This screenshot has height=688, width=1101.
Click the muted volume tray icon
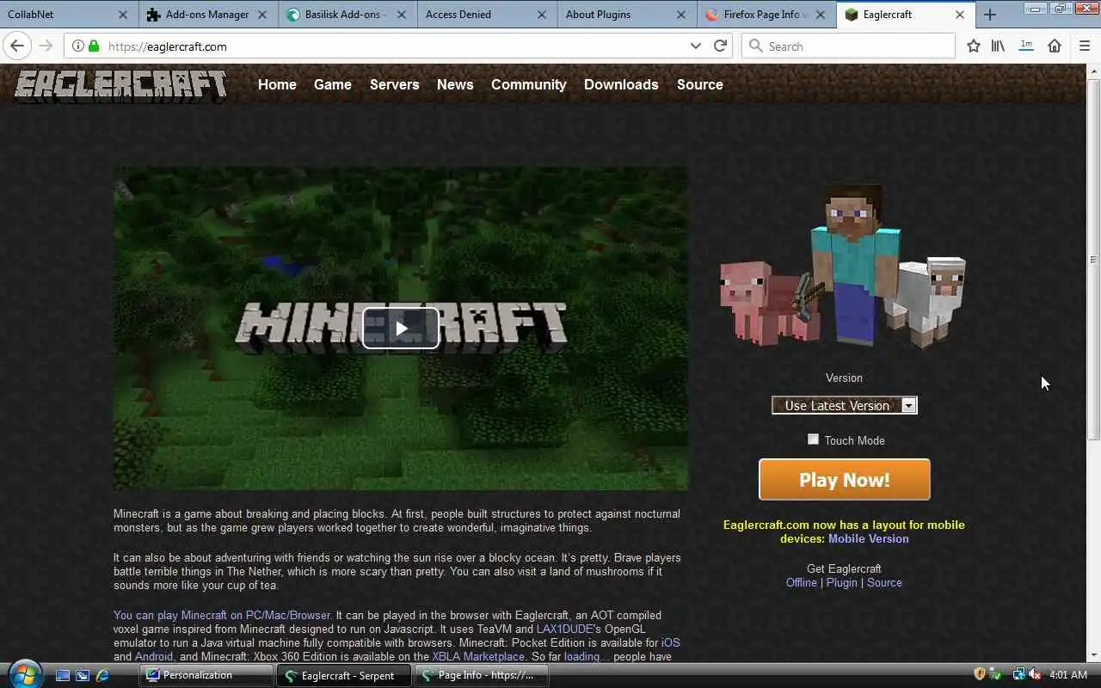pyautogui.click(x=1035, y=675)
